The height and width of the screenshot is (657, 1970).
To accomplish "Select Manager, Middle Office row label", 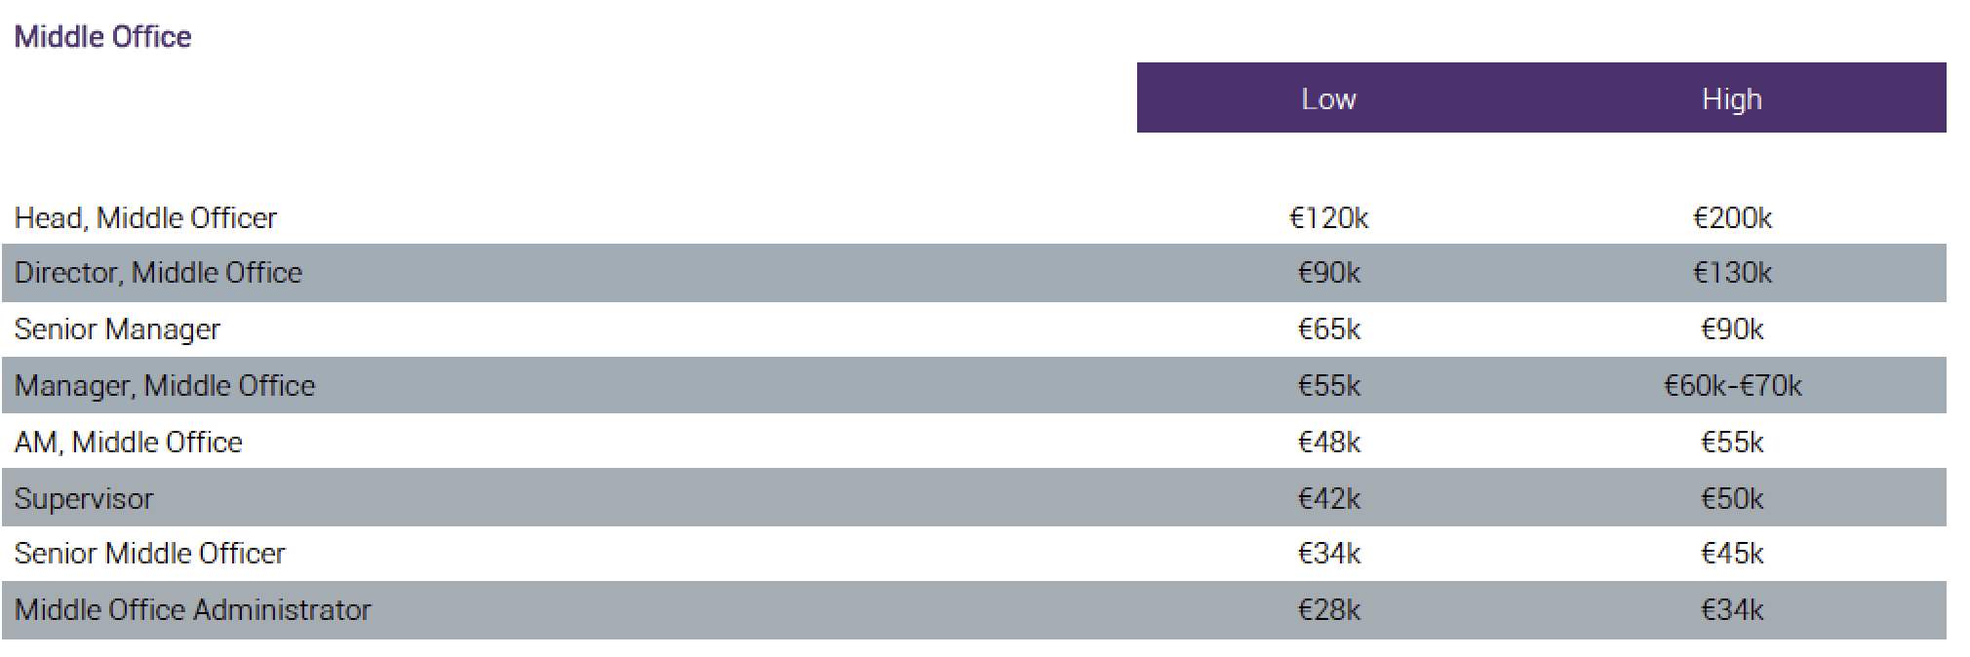I will [x=165, y=386].
